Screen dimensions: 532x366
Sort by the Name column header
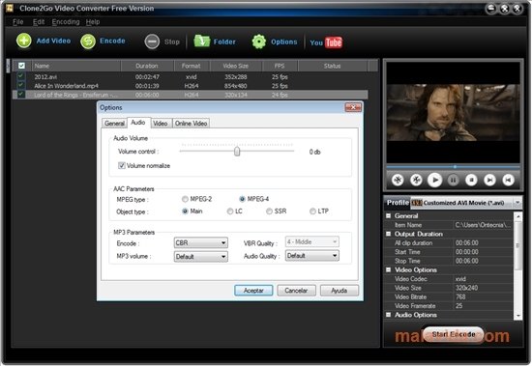coord(76,66)
